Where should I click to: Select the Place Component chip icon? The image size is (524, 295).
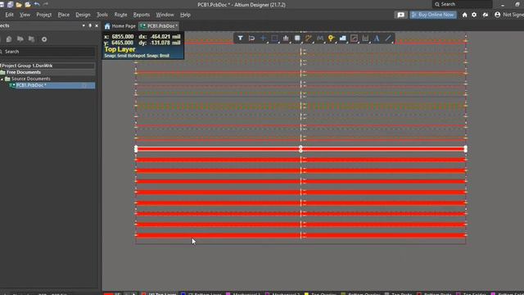pyautogui.click(x=297, y=39)
